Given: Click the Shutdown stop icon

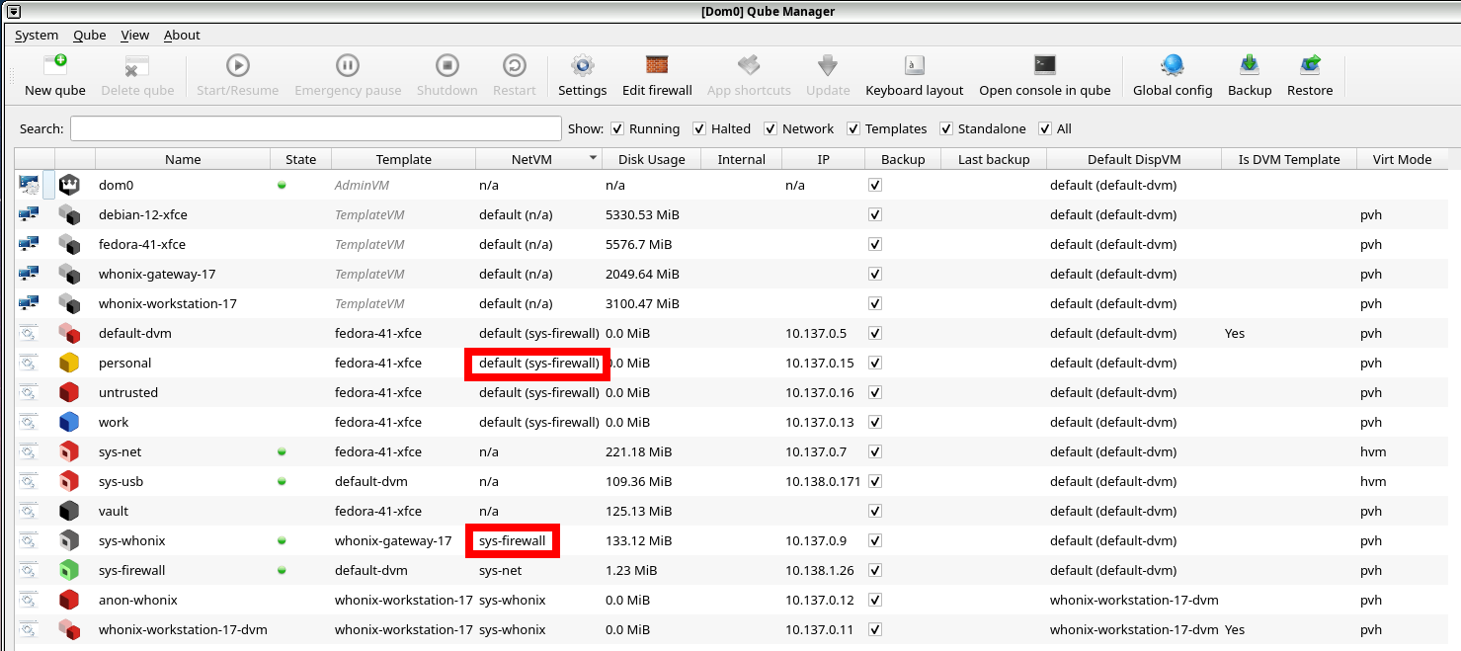Looking at the screenshot, I should pos(446,66).
